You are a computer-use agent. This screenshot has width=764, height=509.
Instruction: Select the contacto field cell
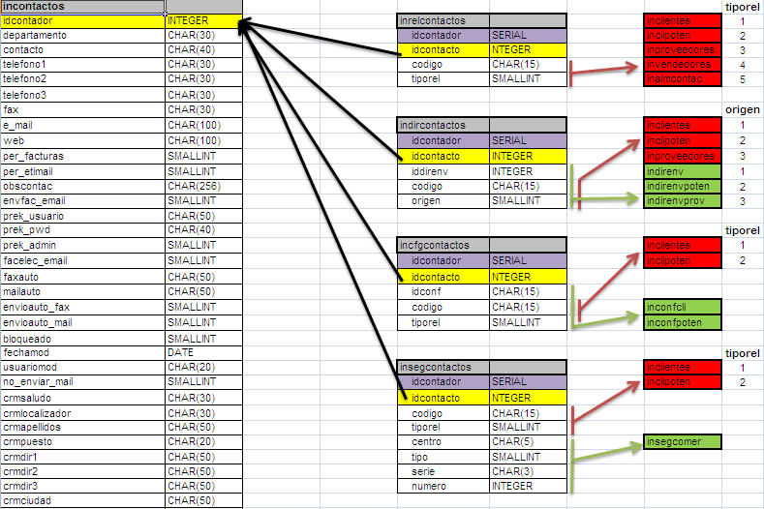pos(82,50)
